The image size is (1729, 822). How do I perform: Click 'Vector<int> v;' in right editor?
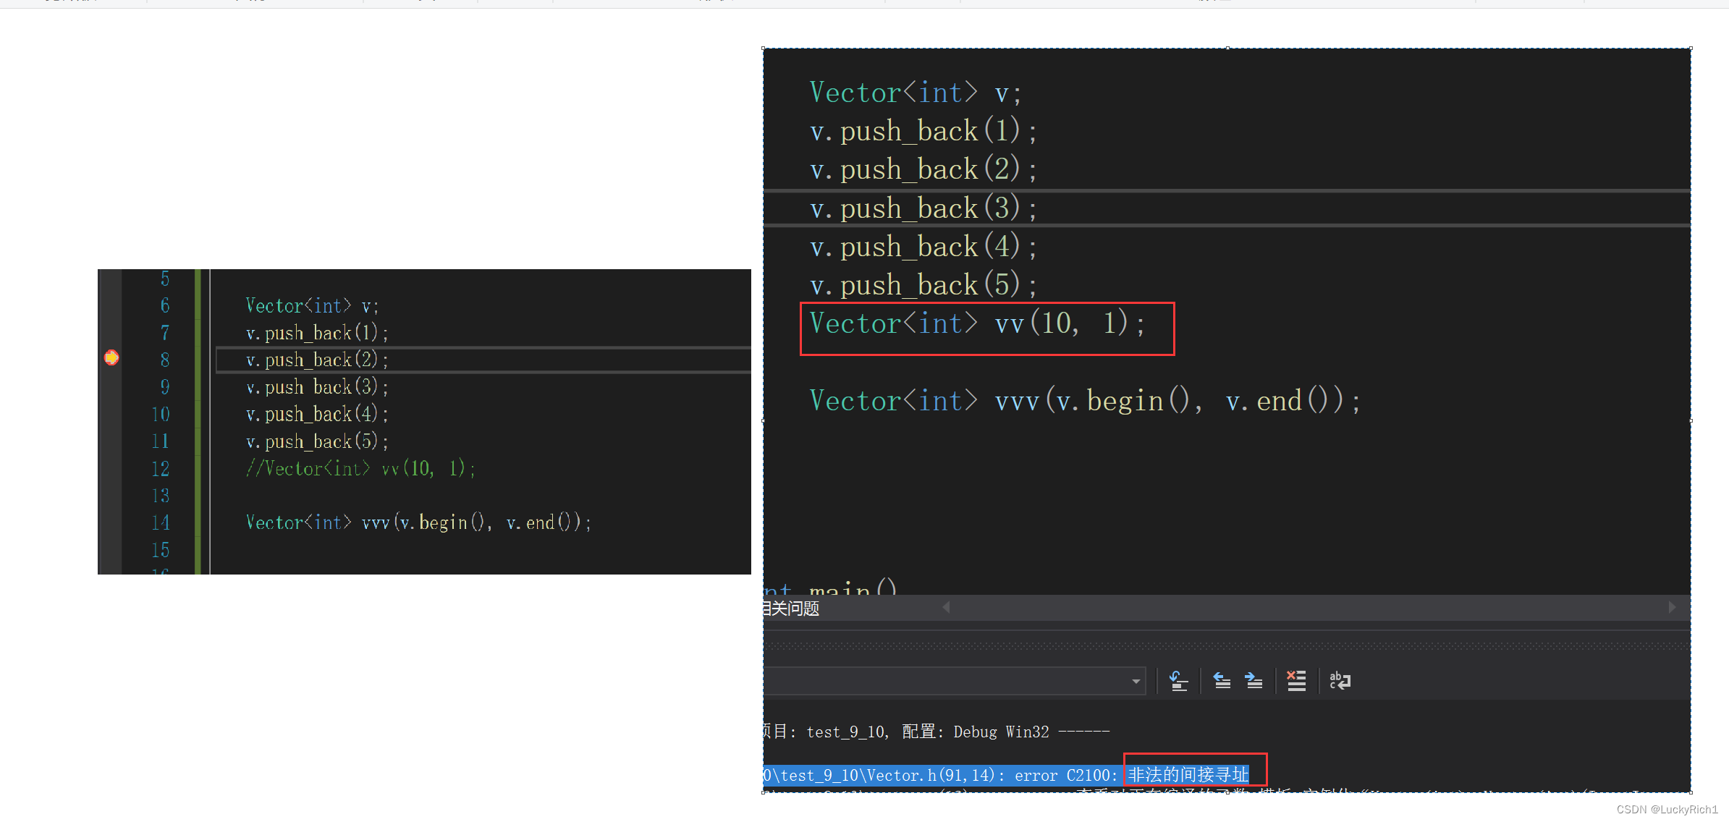915,93
